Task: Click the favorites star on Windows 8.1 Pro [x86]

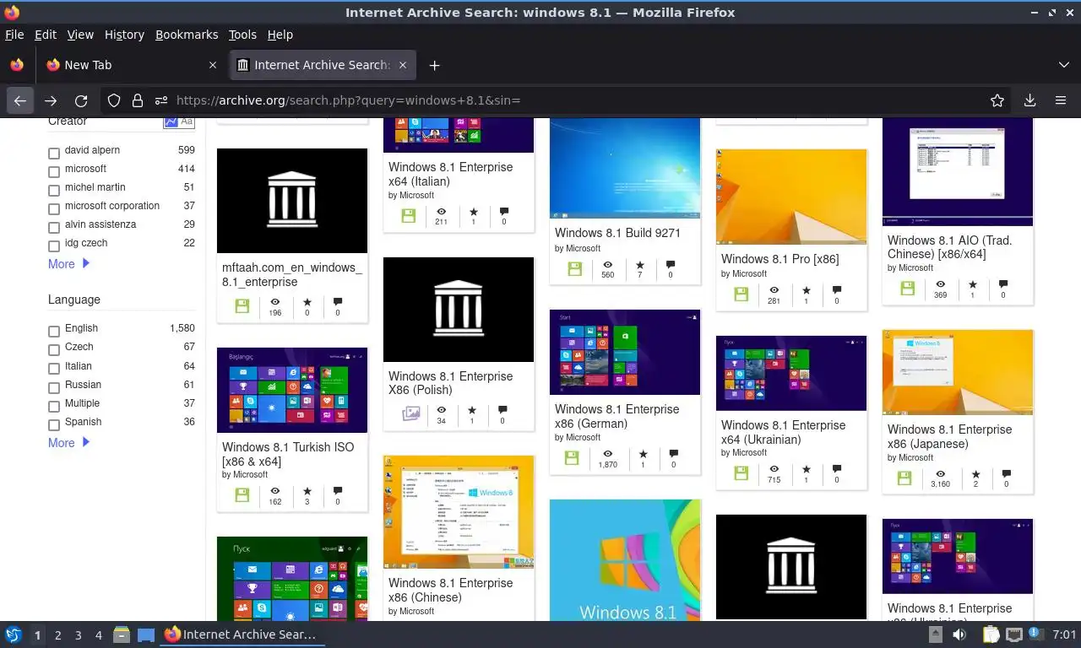Action: coord(806,290)
